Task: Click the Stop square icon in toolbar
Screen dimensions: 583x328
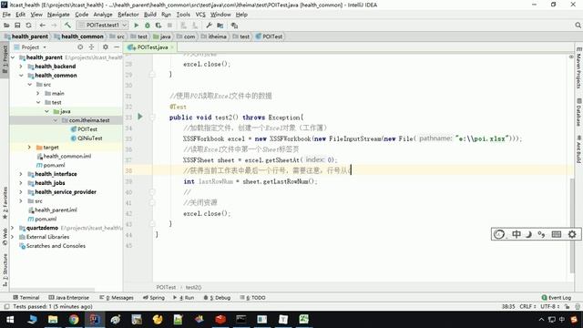Action: point(169,26)
